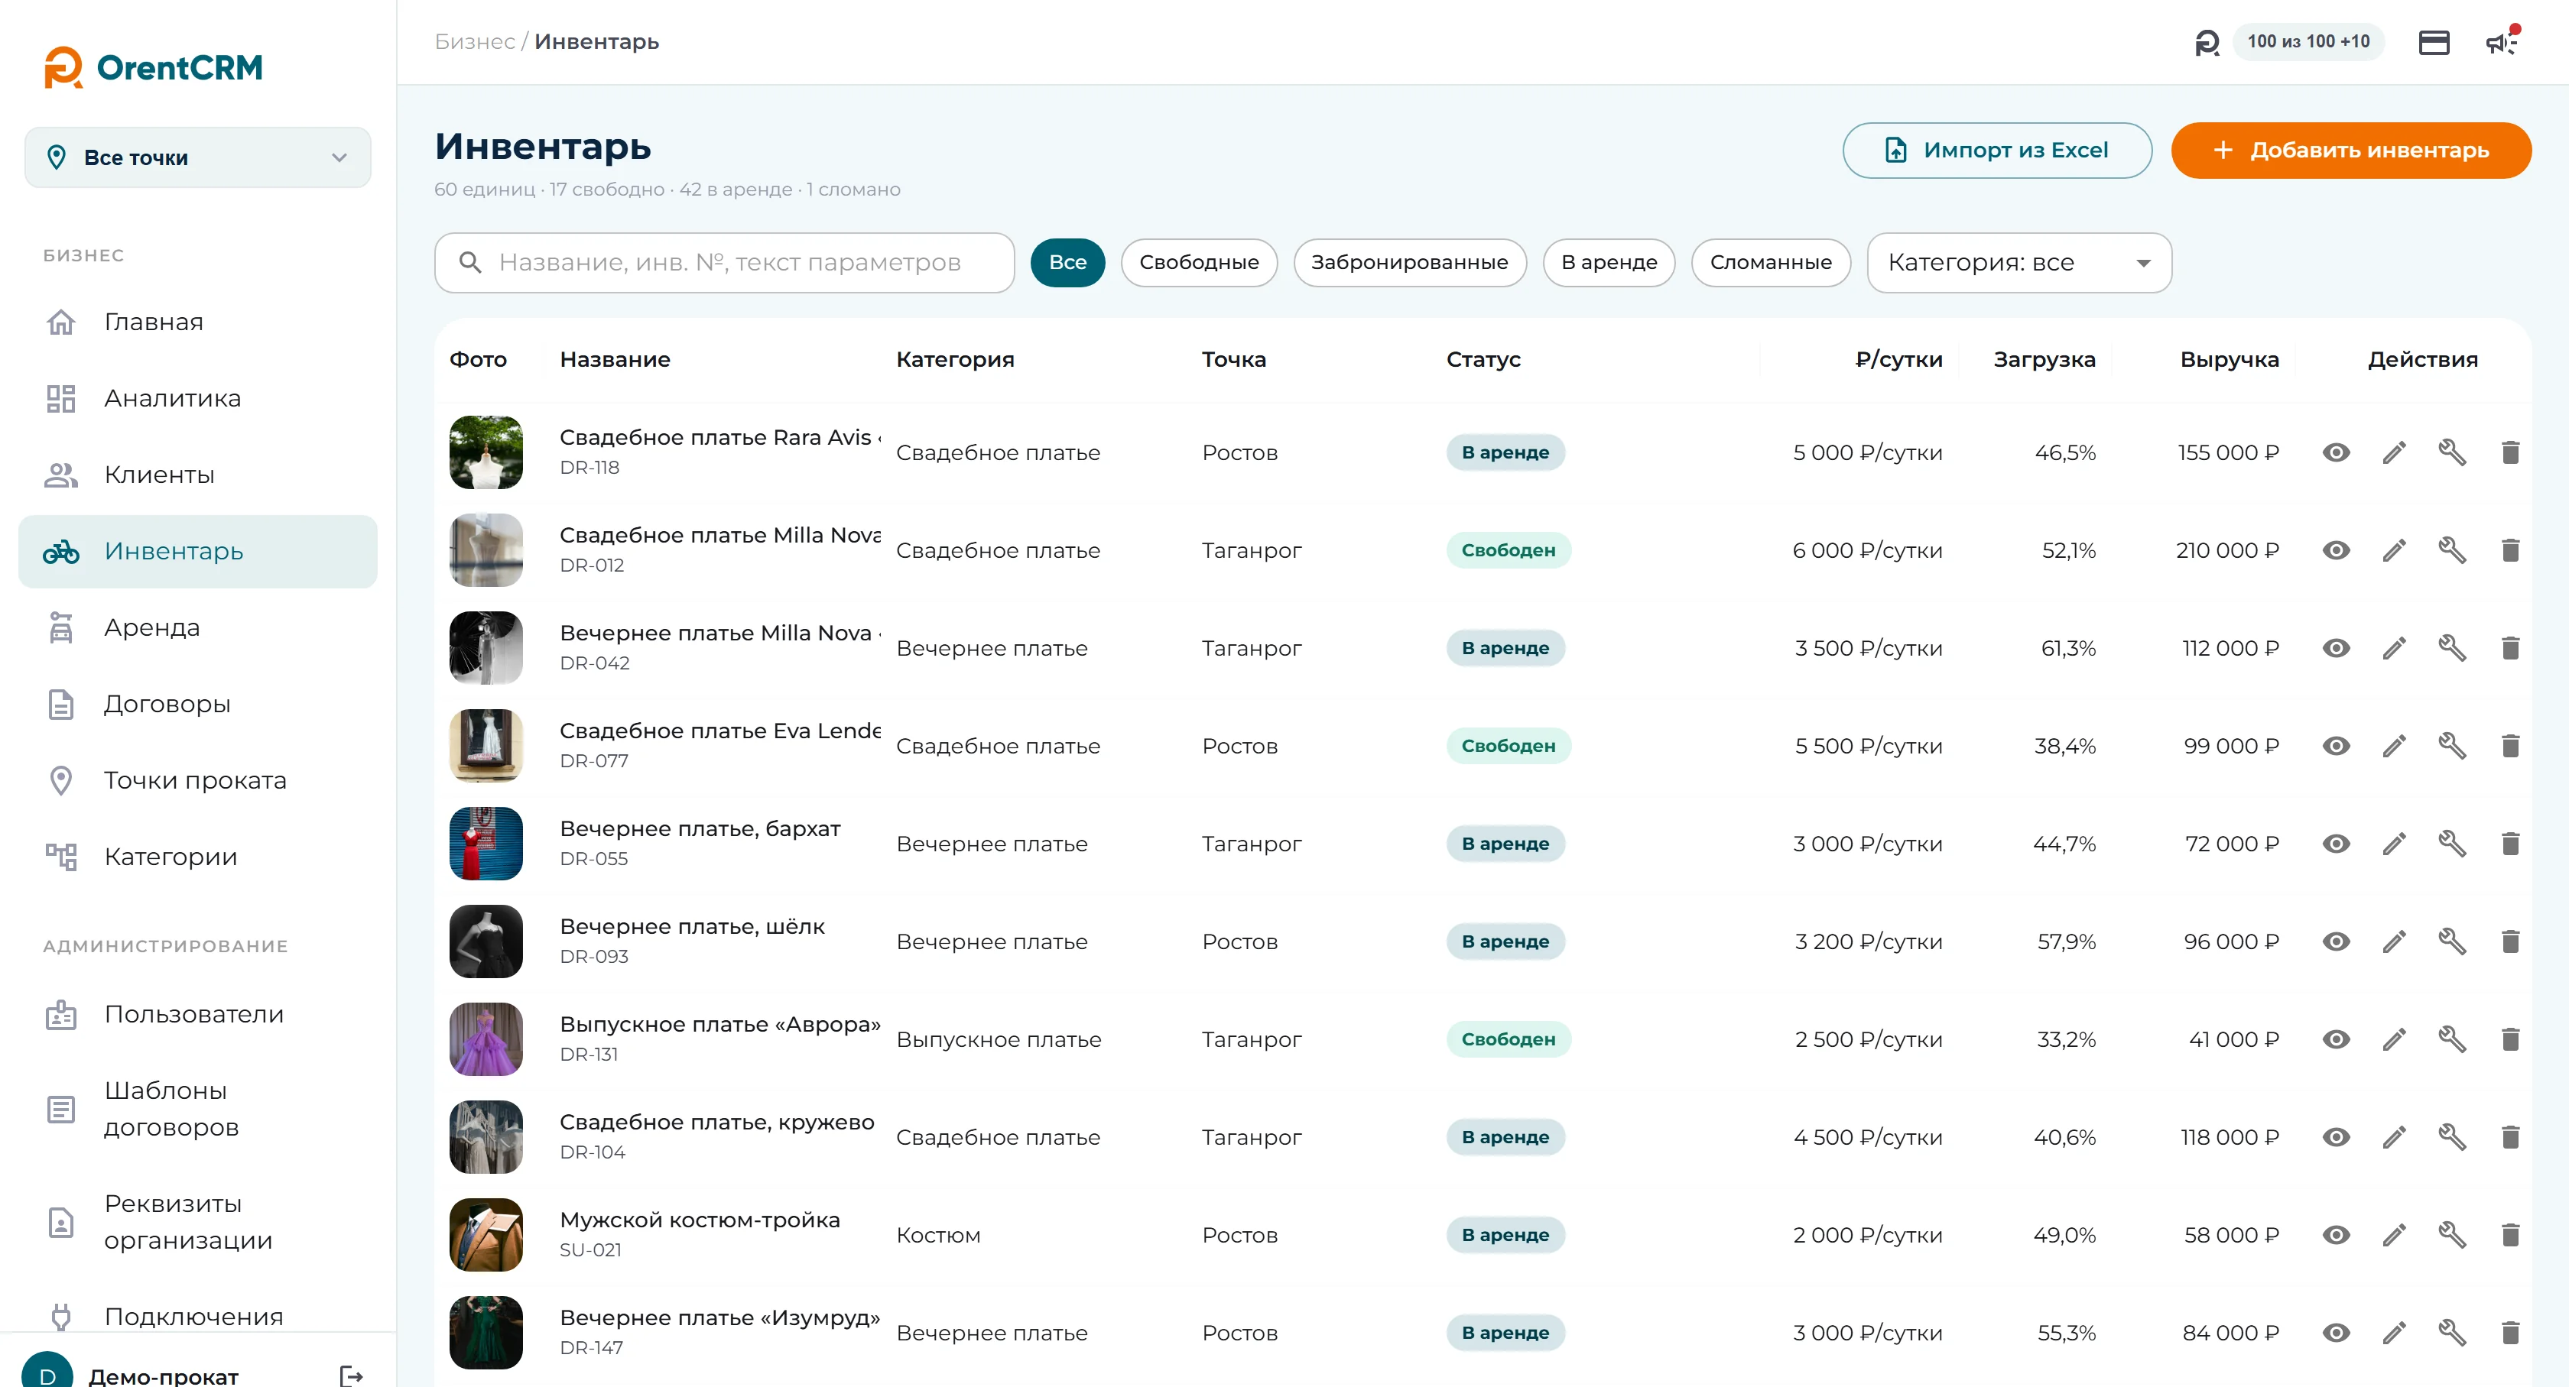
Task: Open the Категория: все dropdown
Action: [x=2018, y=262]
